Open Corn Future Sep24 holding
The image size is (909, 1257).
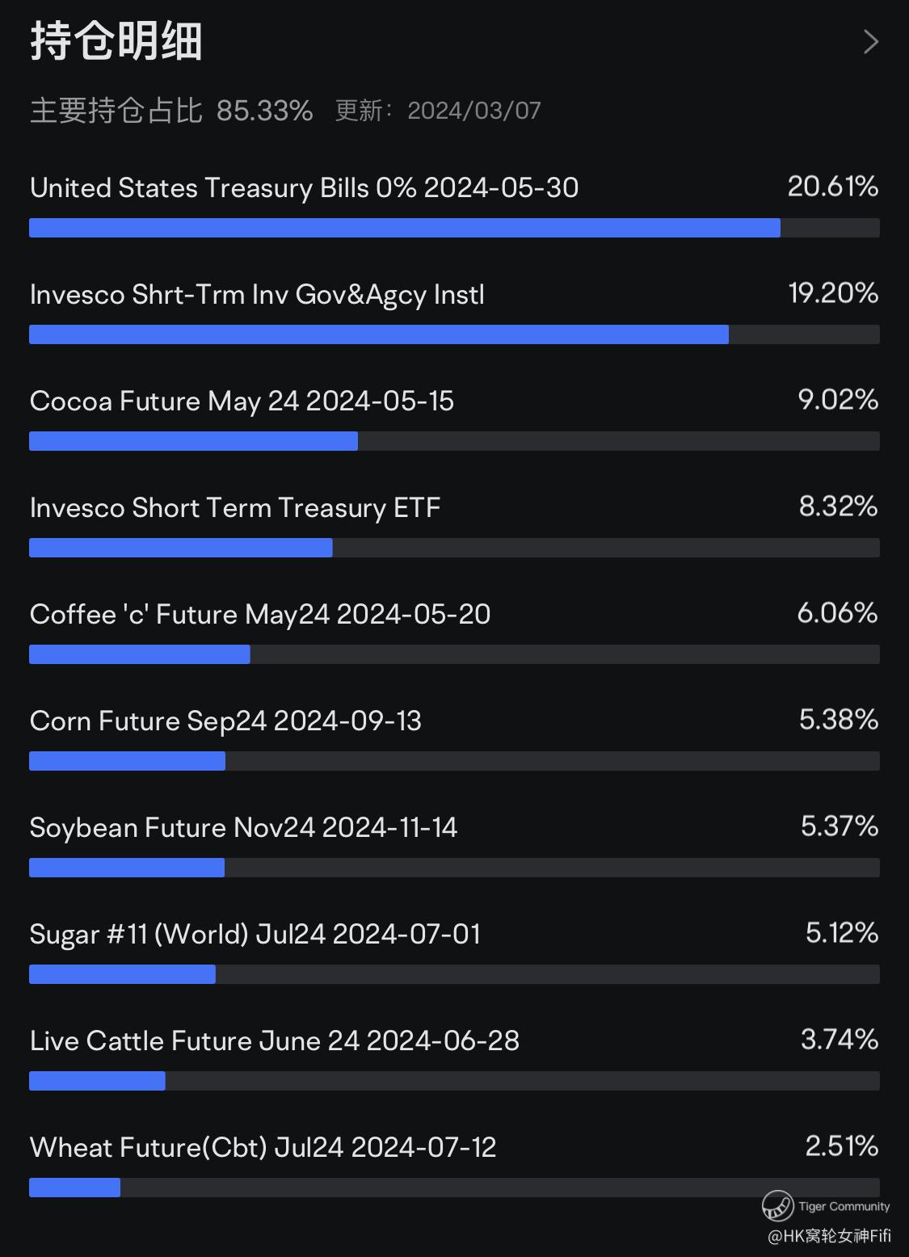click(x=225, y=721)
